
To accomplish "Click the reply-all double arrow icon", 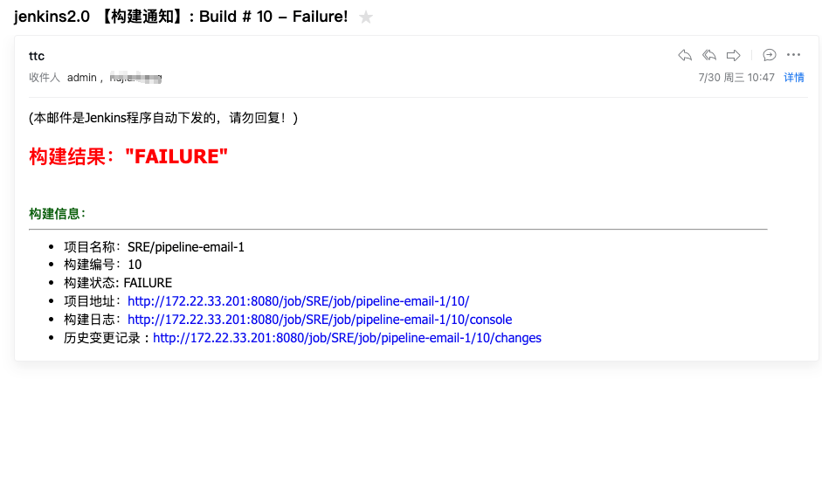I will tap(709, 55).
